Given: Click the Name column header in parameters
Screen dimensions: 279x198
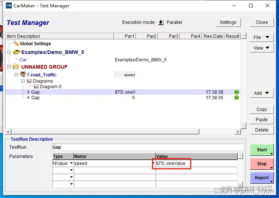Looking at the screenshot, I should pos(115,156).
